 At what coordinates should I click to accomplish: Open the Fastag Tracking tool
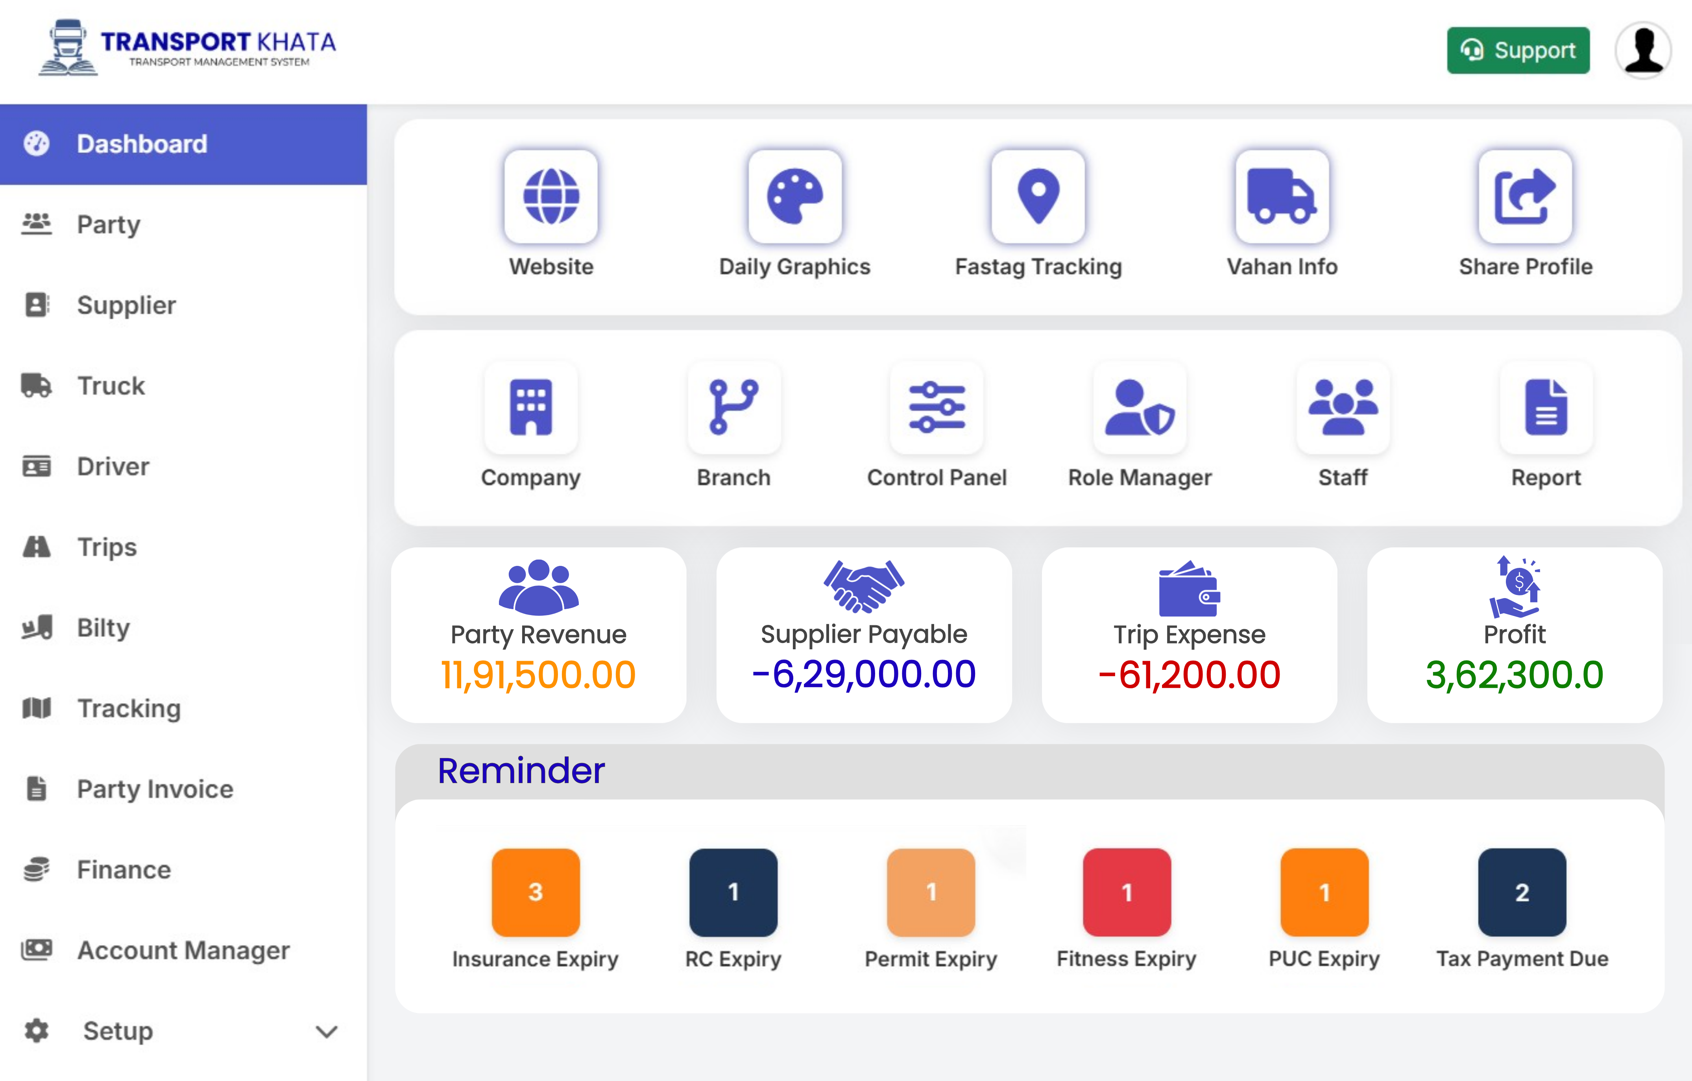click(1038, 198)
